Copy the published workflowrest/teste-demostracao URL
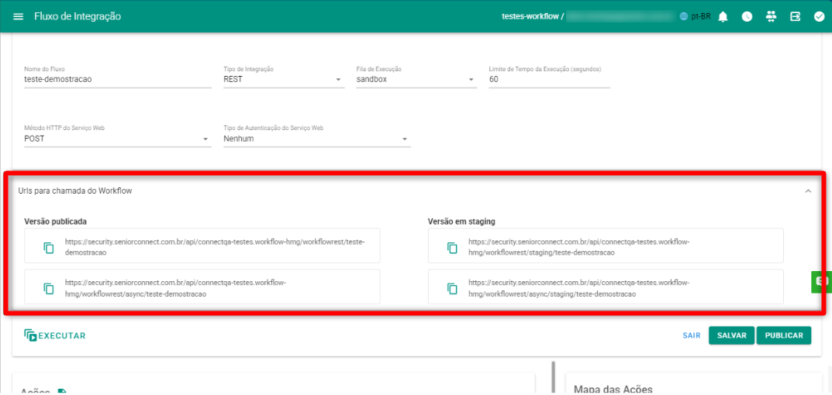The image size is (832, 395). [x=49, y=248]
